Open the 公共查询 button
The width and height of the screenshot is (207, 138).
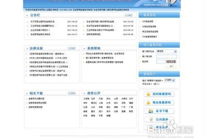pyautogui.click(x=159, y=119)
